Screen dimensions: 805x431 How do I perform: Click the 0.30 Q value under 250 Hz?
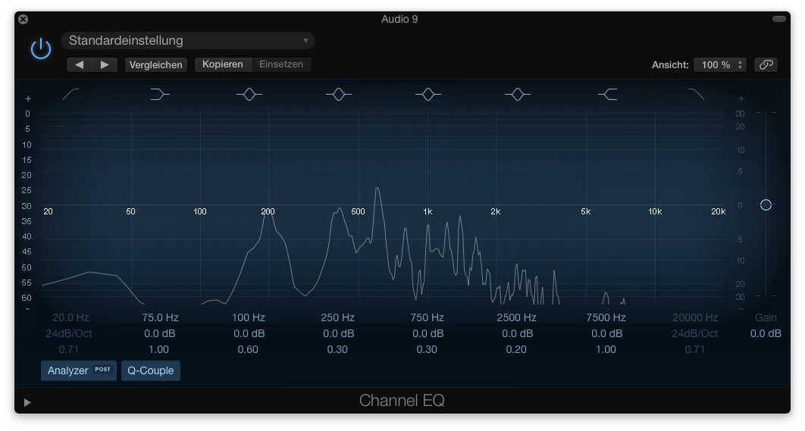click(x=337, y=349)
